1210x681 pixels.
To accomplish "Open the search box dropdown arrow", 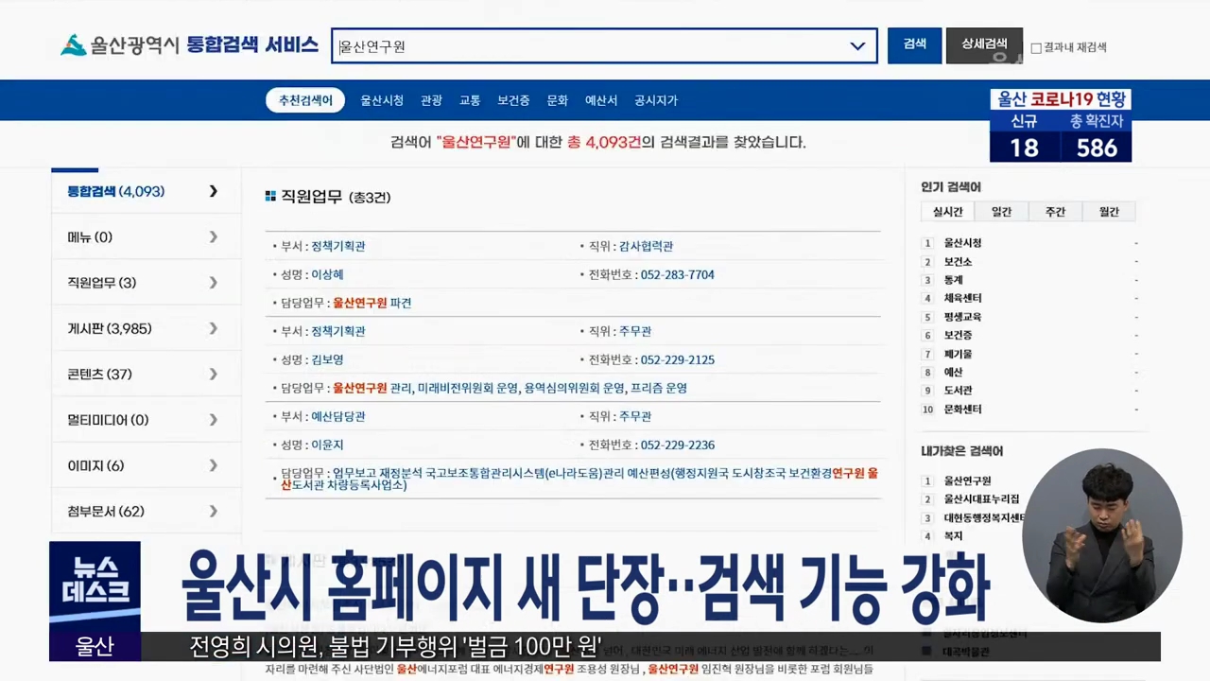I will point(857,46).
